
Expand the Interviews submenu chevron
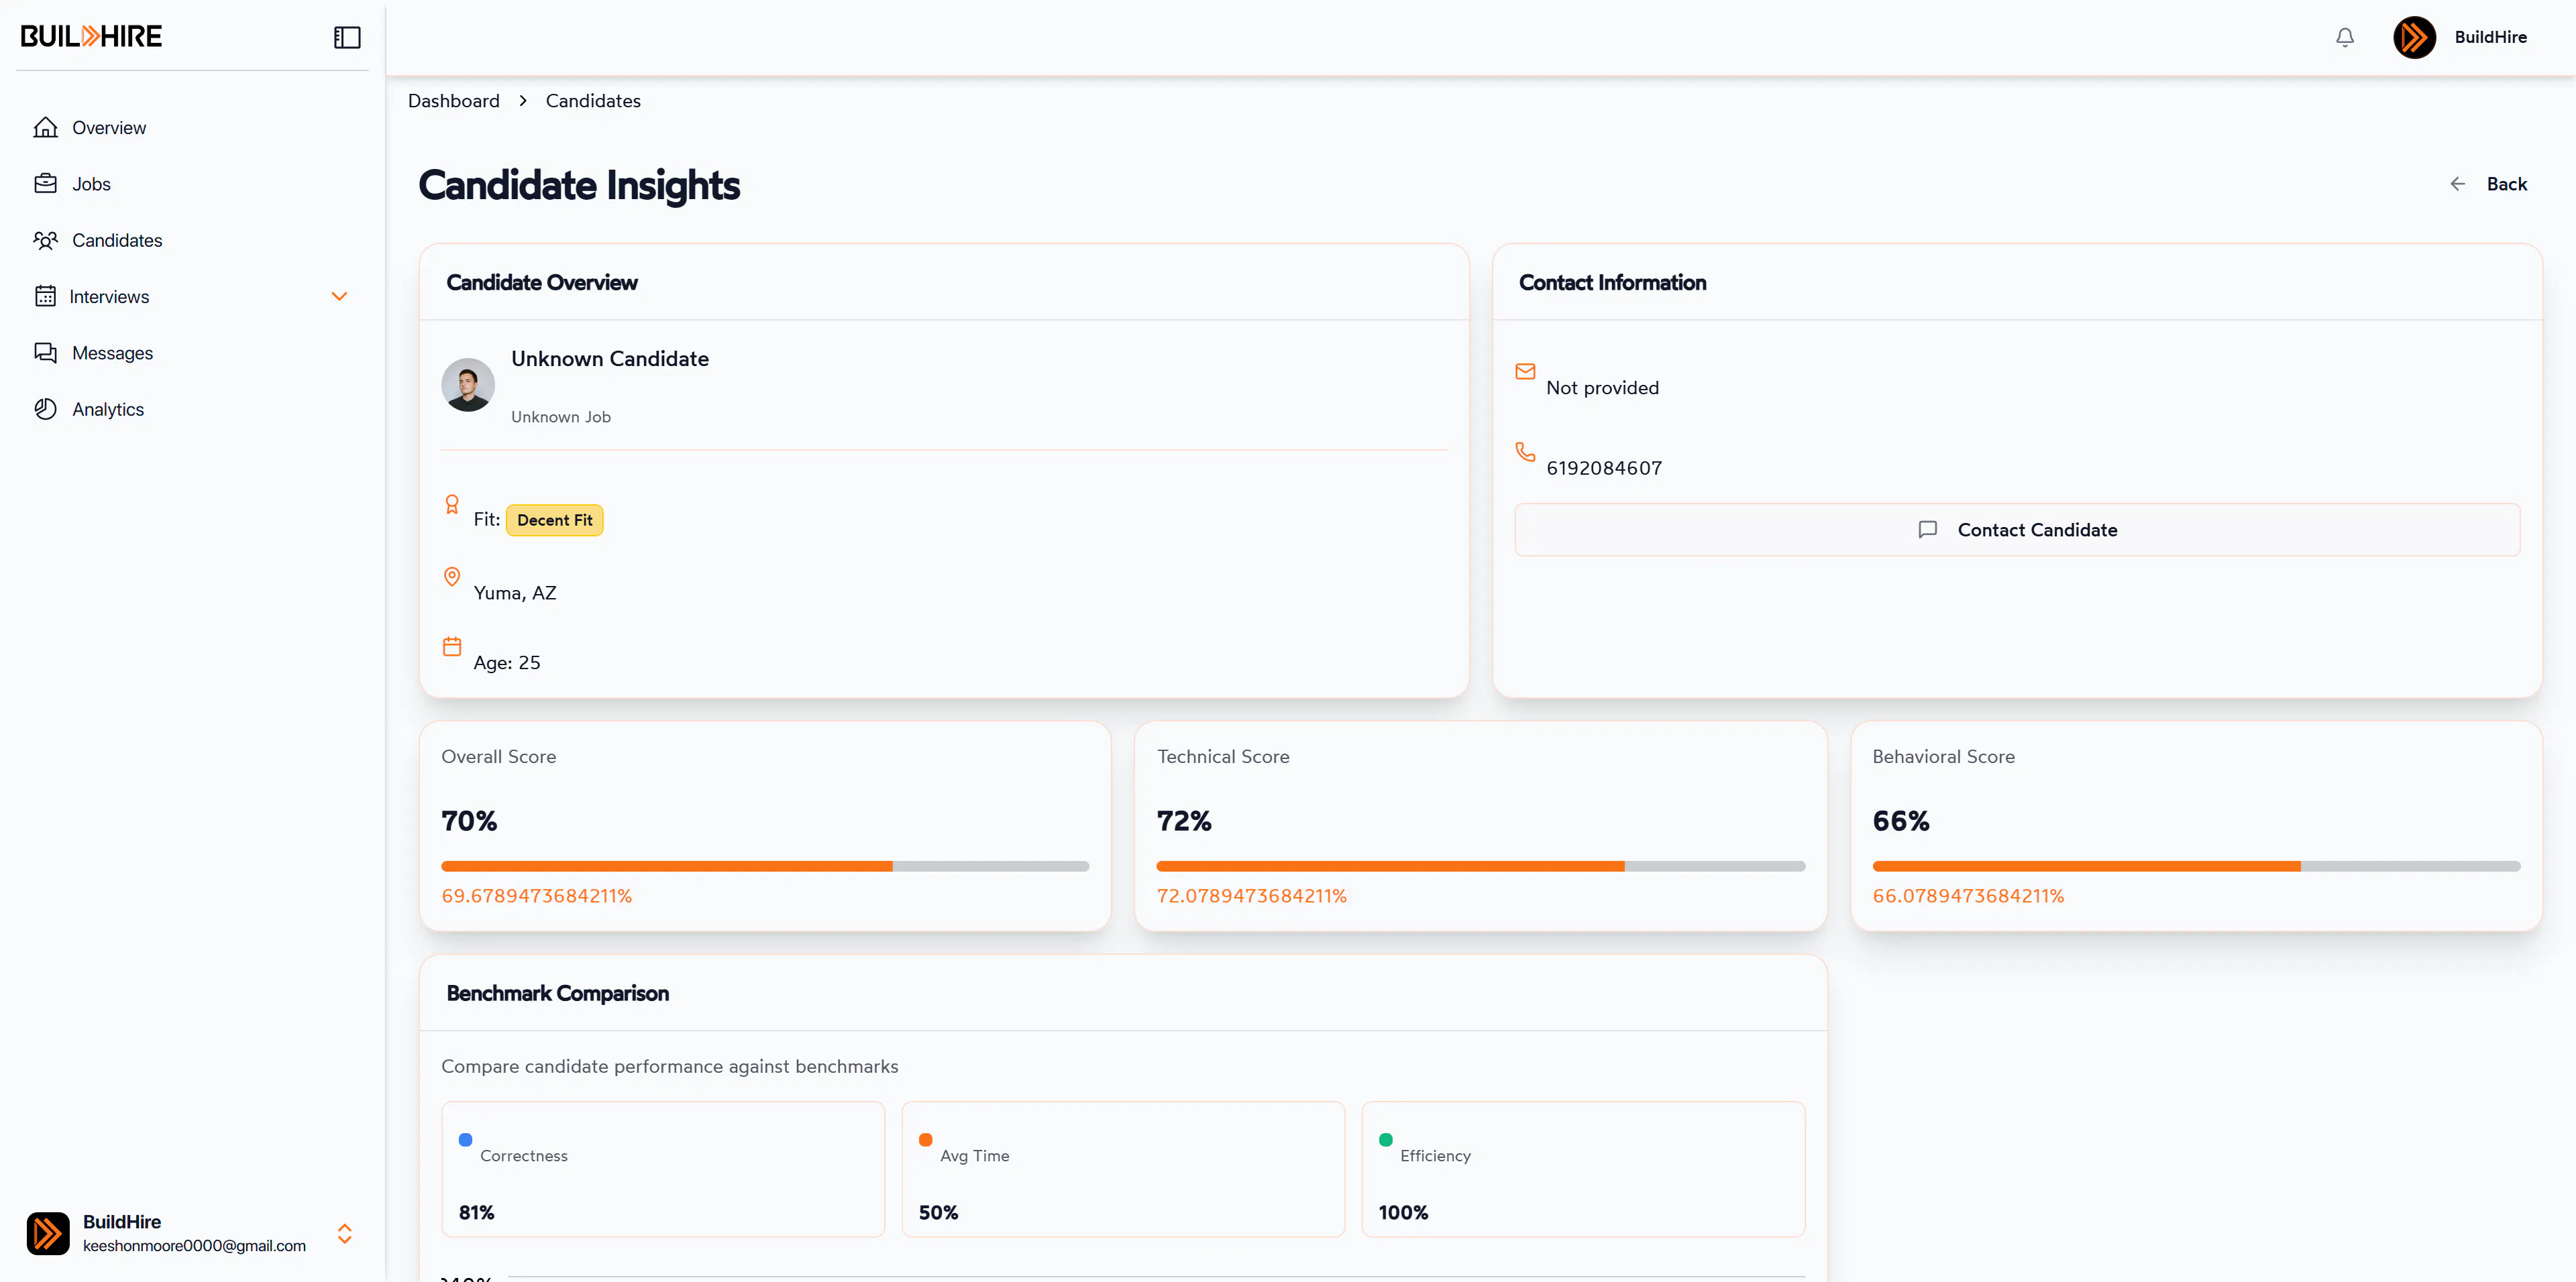click(x=339, y=296)
